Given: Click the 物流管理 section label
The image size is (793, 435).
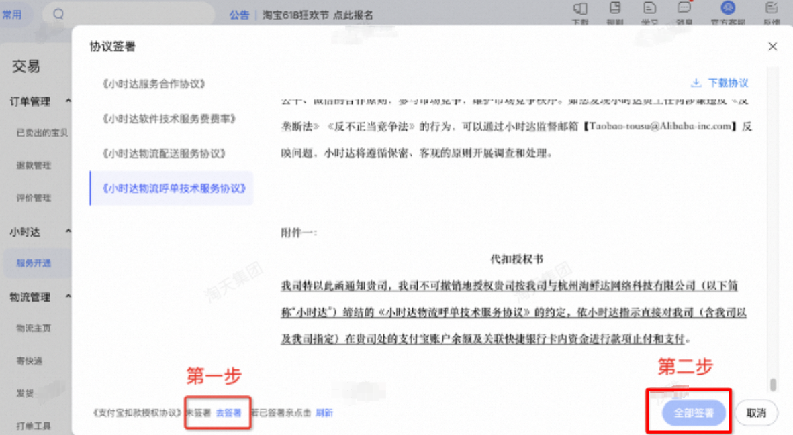Looking at the screenshot, I should [x=30, y=297].
